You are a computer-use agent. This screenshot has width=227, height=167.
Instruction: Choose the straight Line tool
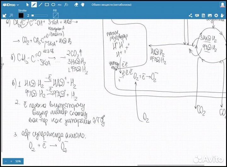tap(40, 5)
